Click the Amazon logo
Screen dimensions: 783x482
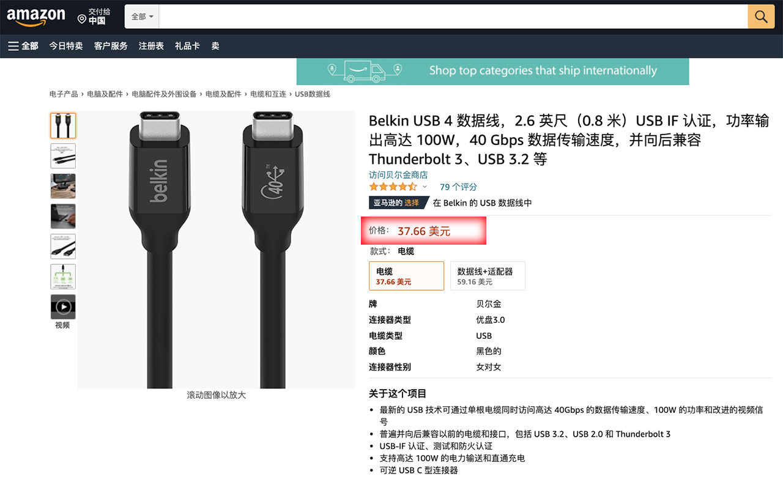[x=35, y=17]
